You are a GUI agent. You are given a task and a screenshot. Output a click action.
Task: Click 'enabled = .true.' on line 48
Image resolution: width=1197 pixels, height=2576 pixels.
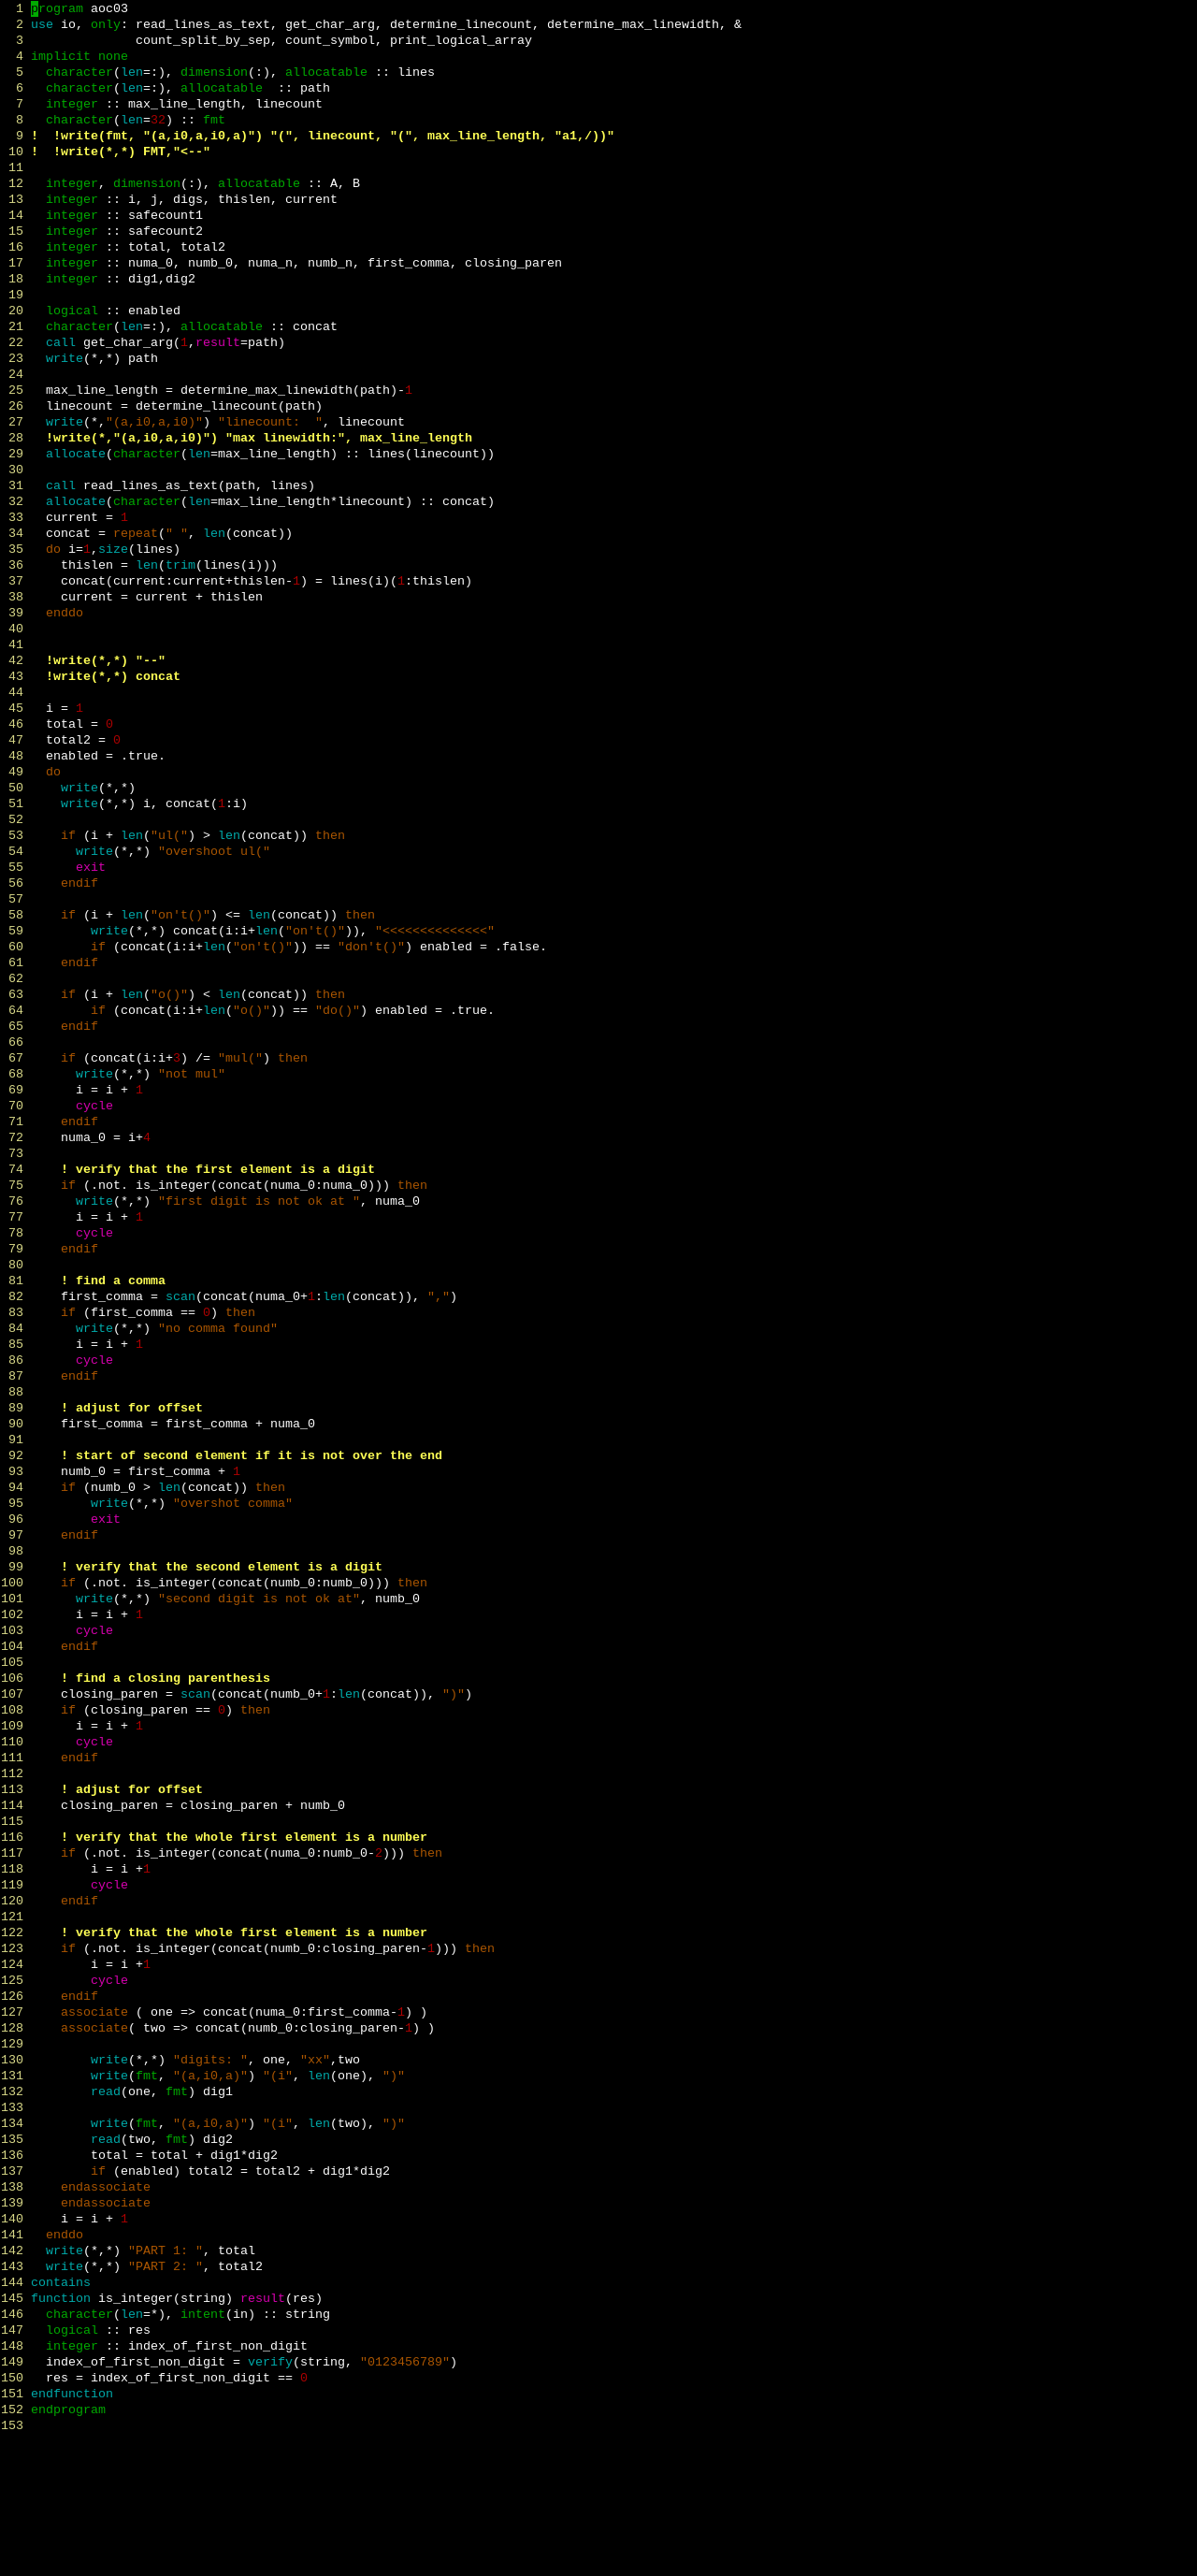pos(105,757)
